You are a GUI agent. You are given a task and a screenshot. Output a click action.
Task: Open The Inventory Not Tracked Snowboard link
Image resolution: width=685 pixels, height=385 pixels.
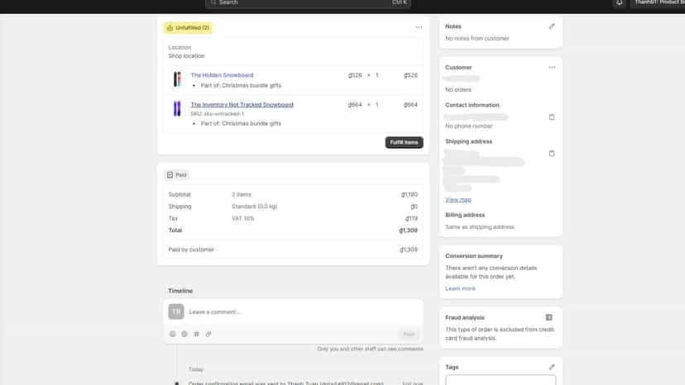[x=242, y=105]
